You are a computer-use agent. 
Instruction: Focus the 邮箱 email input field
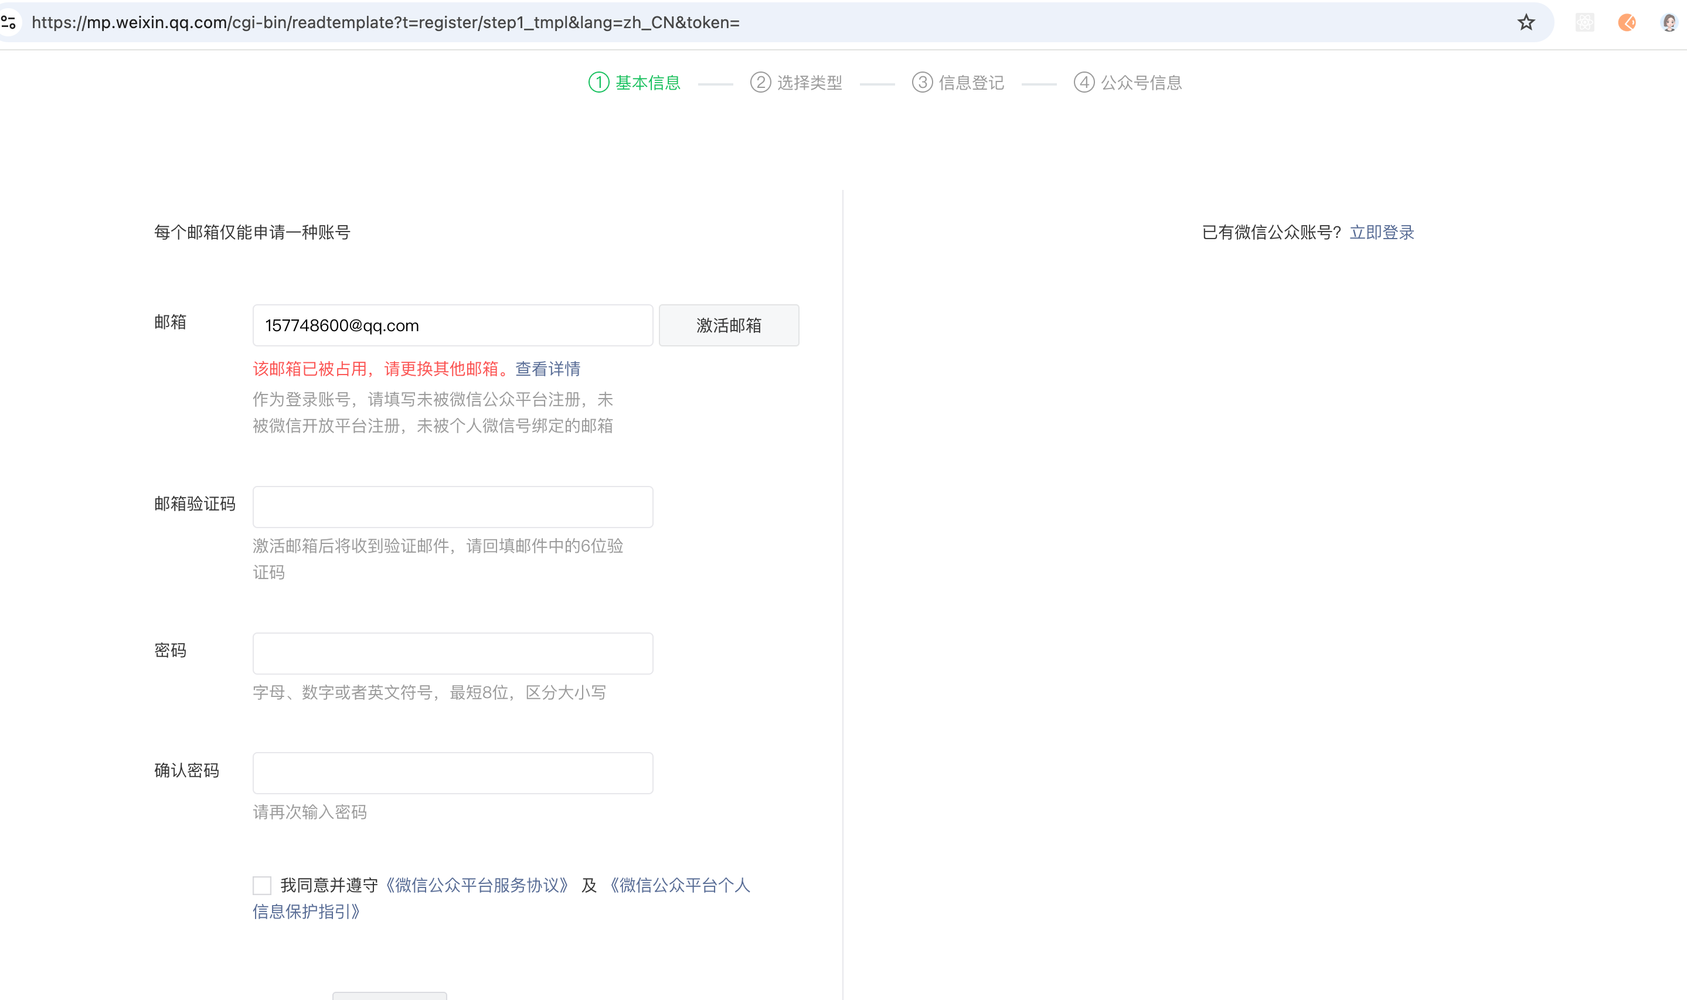452,325
